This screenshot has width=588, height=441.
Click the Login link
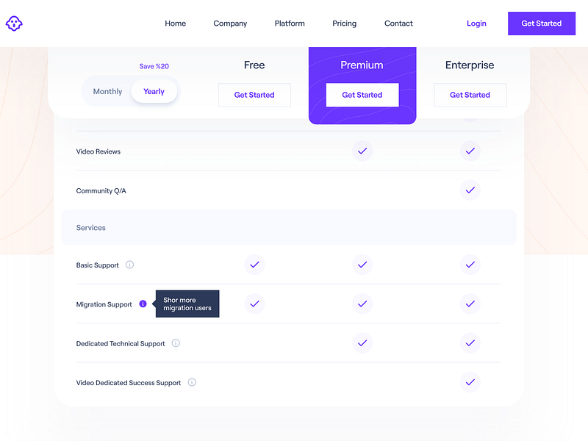(x=476, y=24)
